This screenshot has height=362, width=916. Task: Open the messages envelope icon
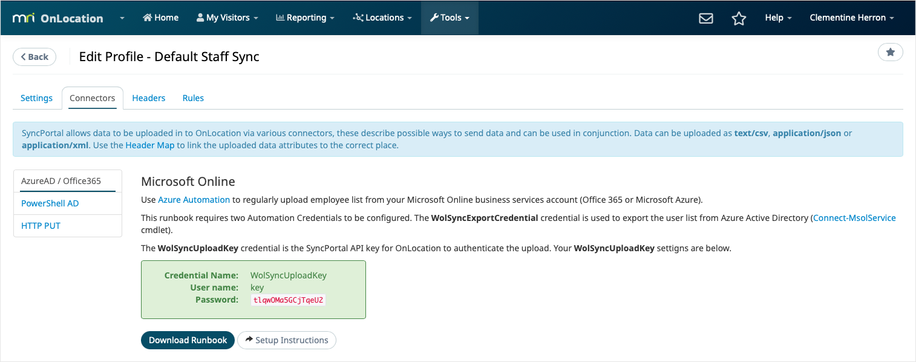coord(705,18)
